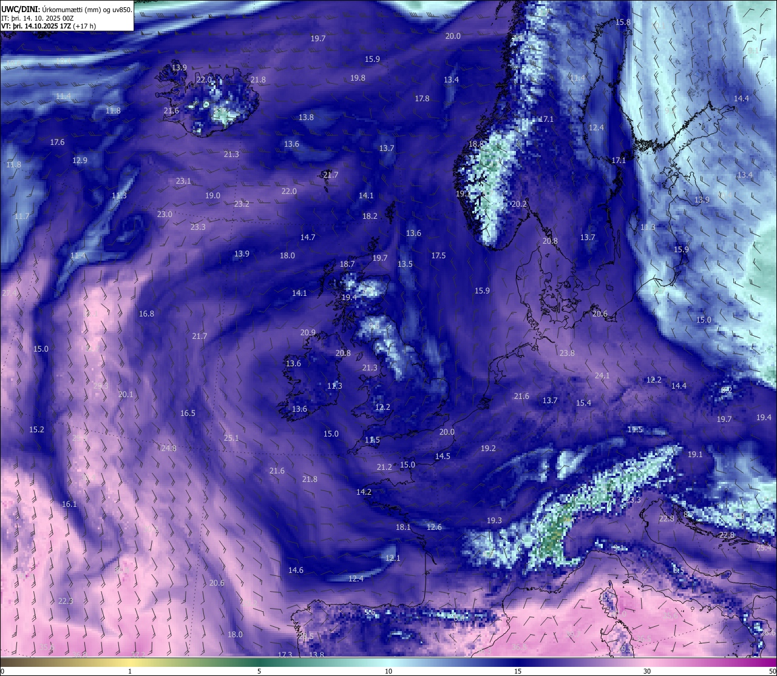
Task: Click the 21.2 map value
Action: pyautogui.click(x=384, y=467)
